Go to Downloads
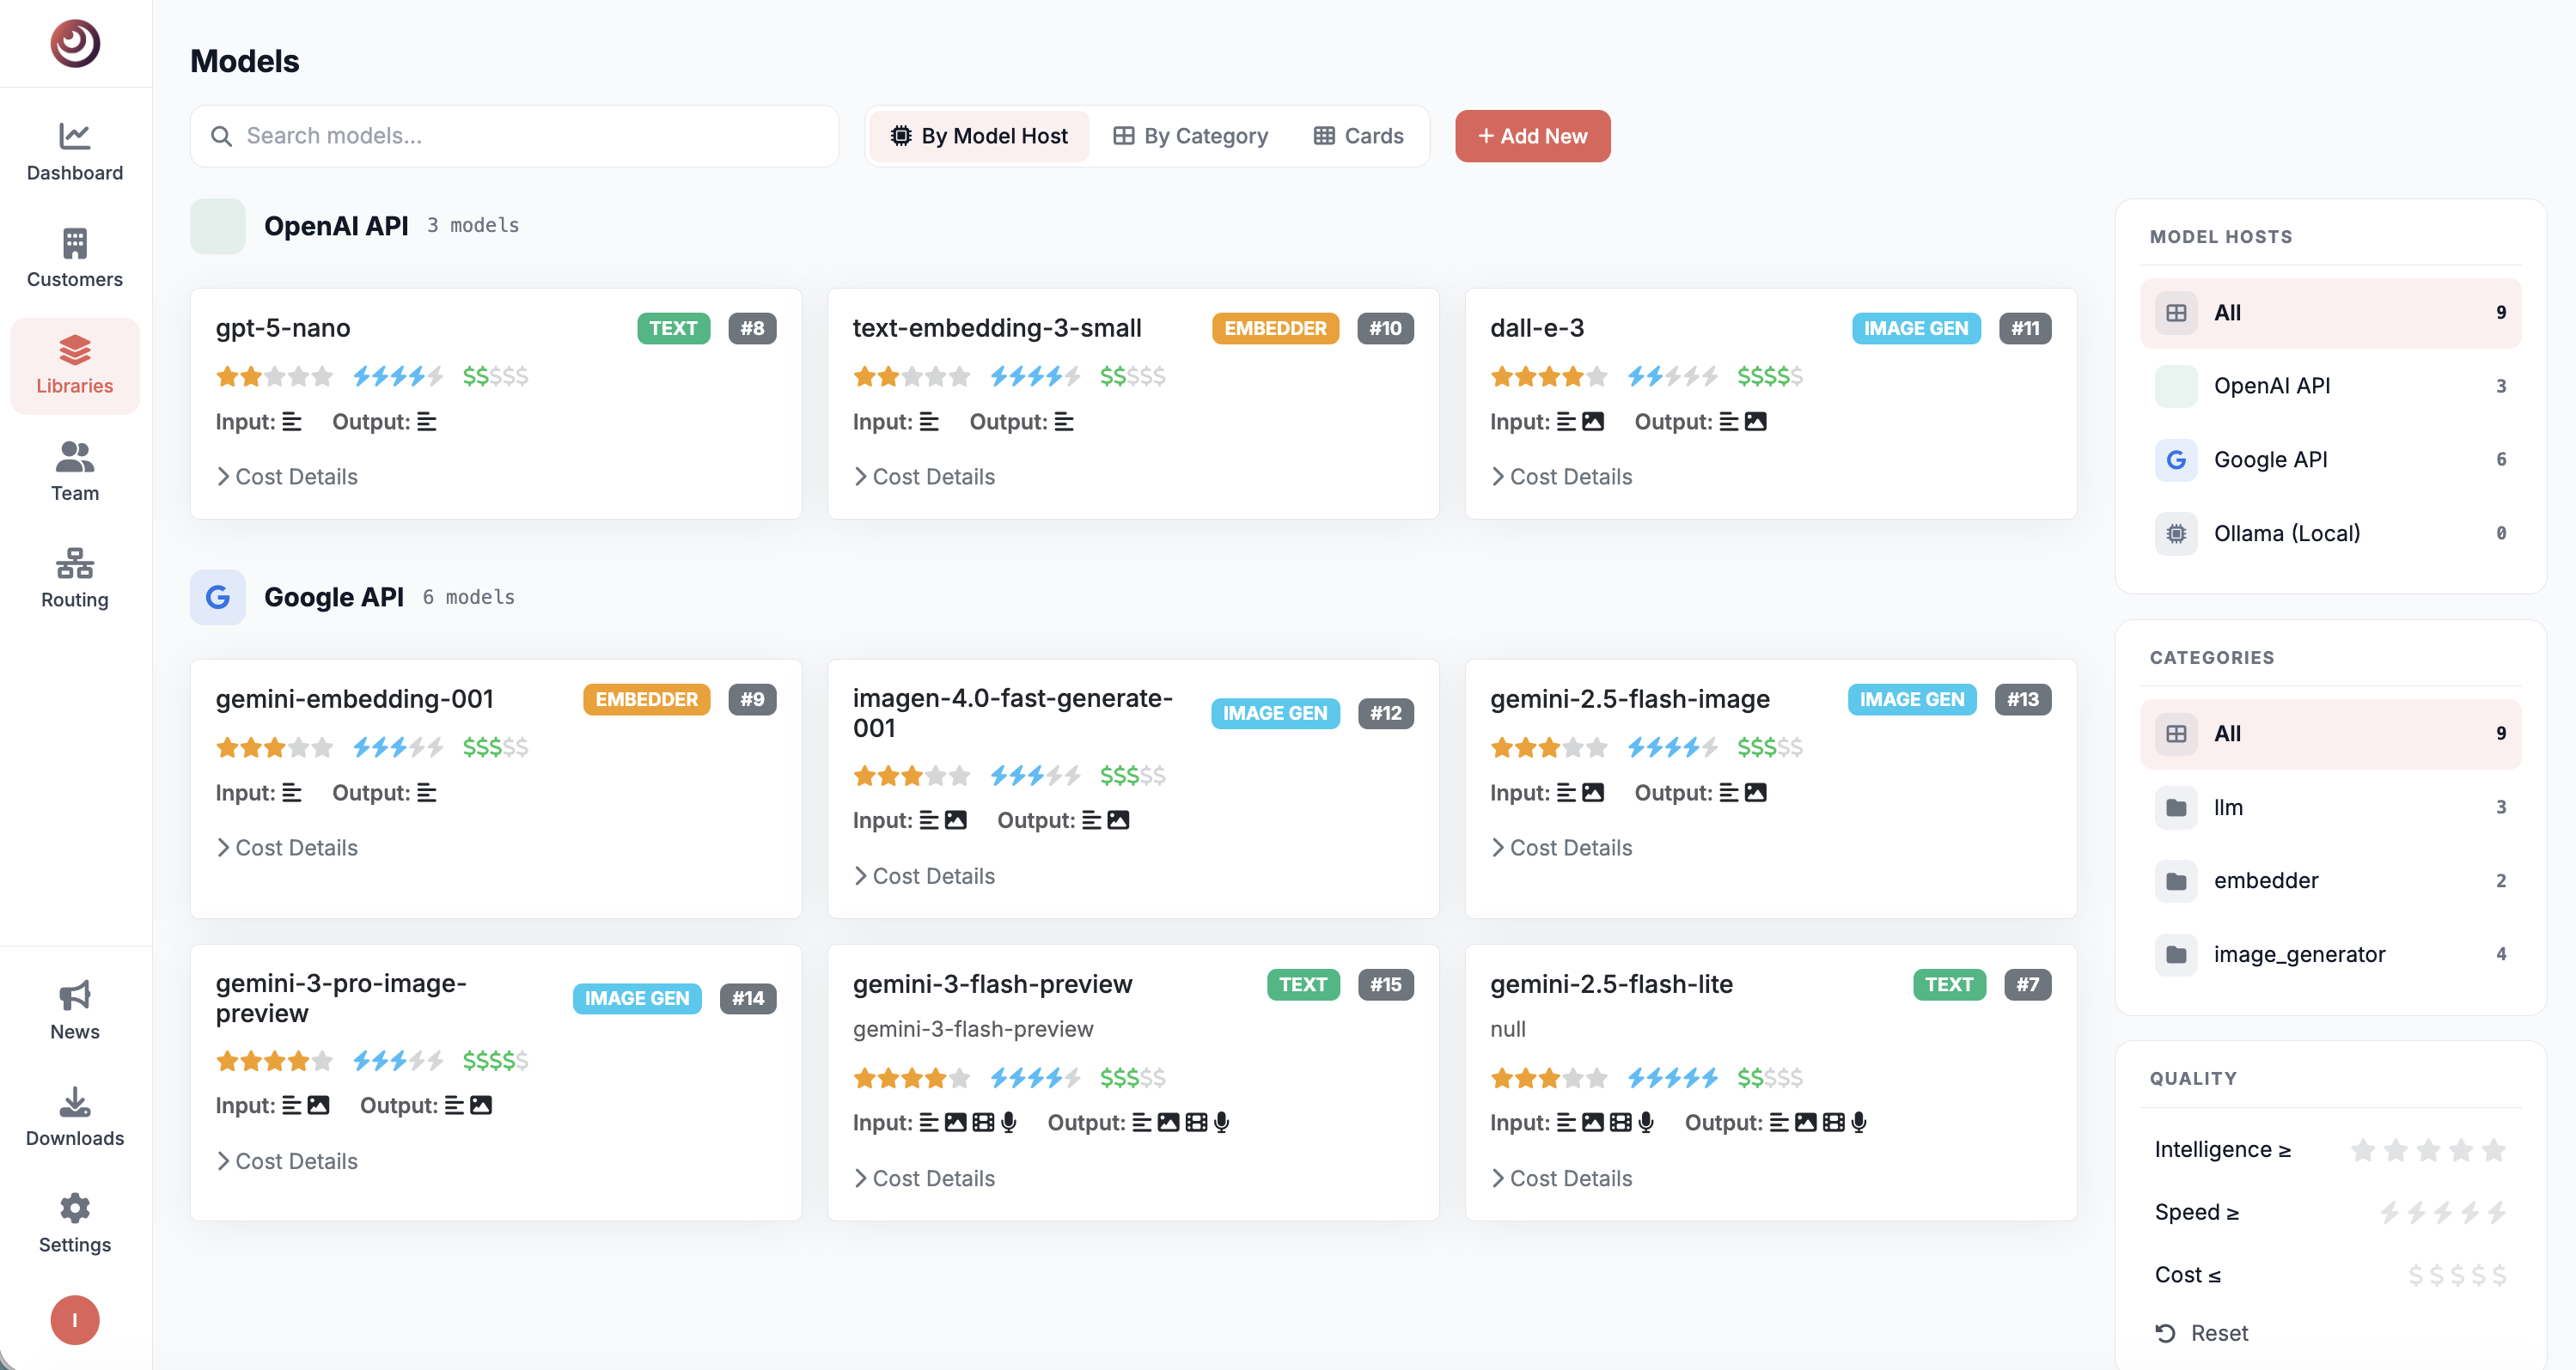The width and height of the screenshot is (2576, 1370). click(x=75, y=1117)
